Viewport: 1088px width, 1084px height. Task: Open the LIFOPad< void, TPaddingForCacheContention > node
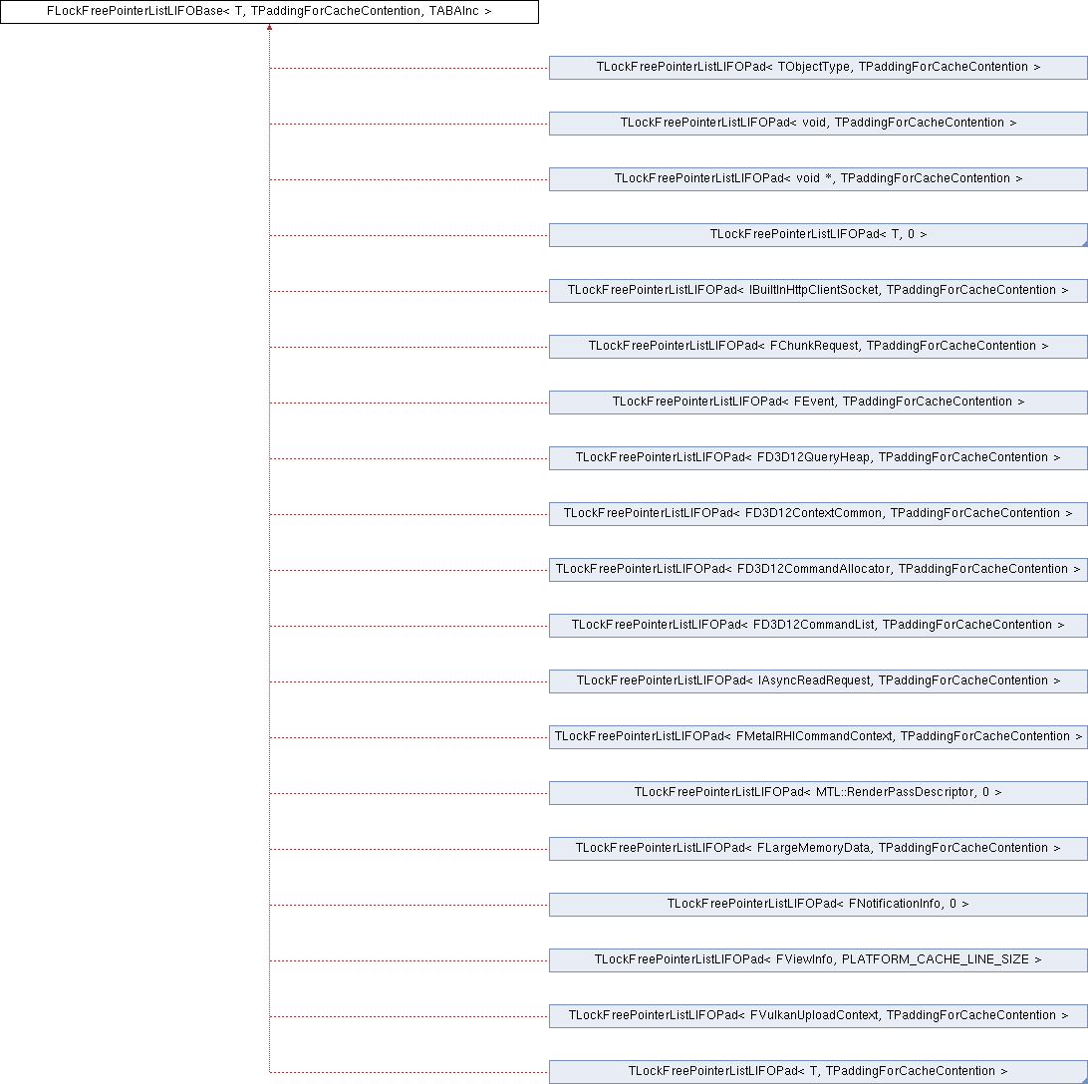818,123
